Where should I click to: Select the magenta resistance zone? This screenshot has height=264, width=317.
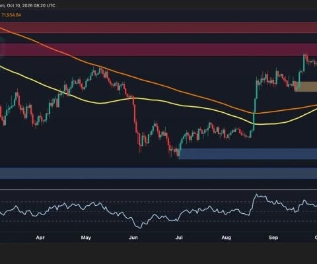(158, 49)
